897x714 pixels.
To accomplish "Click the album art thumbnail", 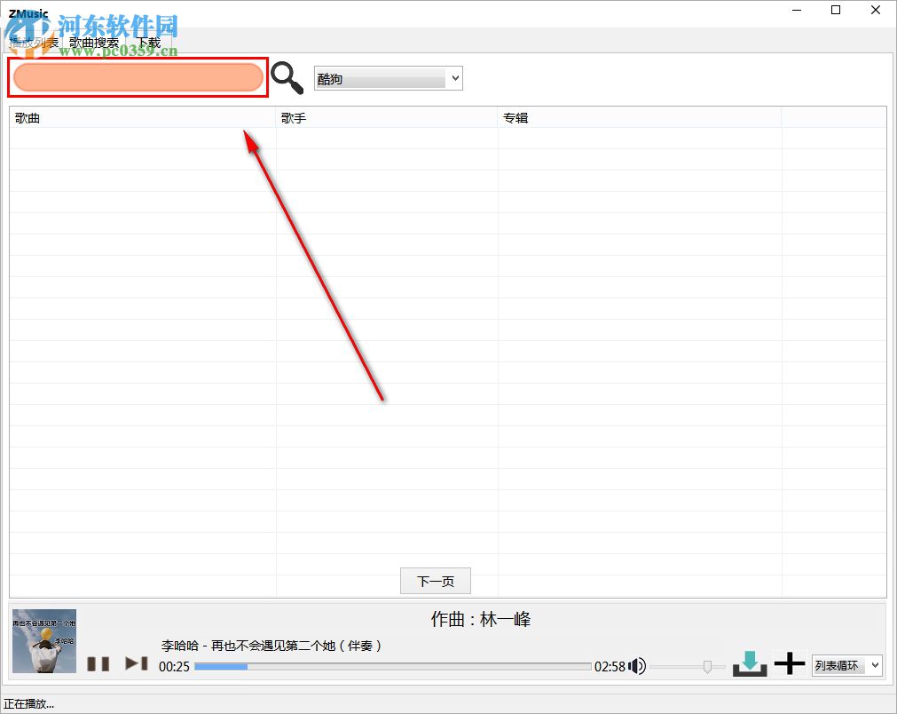I will coord(43,641).
